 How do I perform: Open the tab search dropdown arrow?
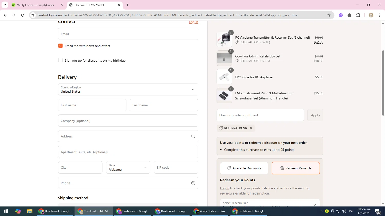[5, 5]
